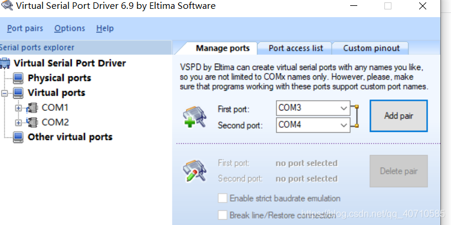Click the Virtual Serial Port Driver title bar icon
The image size is (451, 225).
coord(6,5)
